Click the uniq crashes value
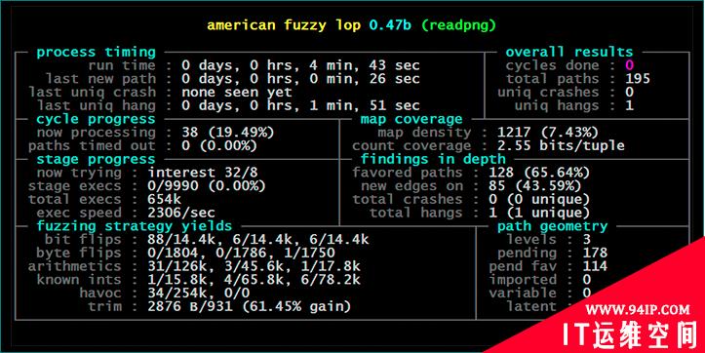This screenshot has width=705, height=353. pos(630,93)
